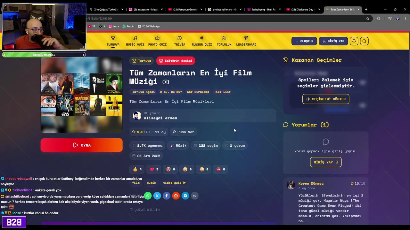The height and width of the screenshot is (230, 410).
Task: React with laughing emoji
Action: [170, 169]
